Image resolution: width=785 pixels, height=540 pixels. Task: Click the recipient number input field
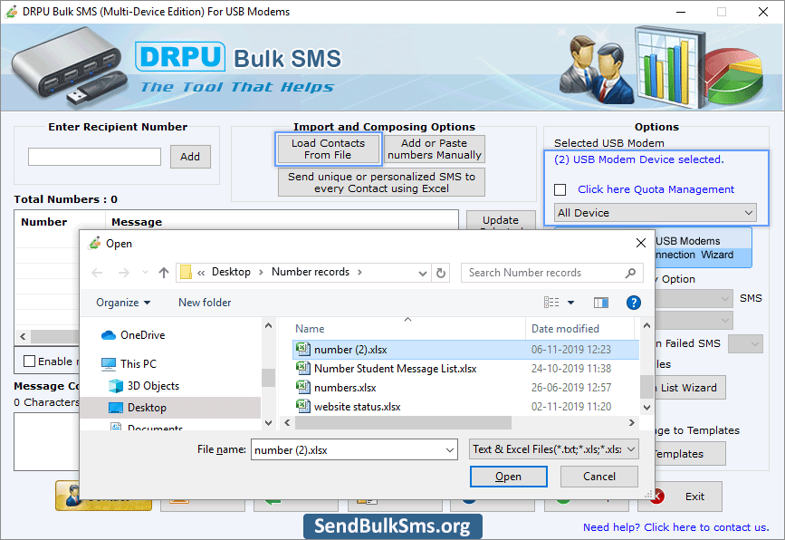95,157
